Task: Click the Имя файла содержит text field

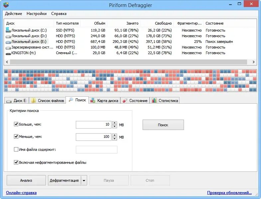Action: (96, 149)
